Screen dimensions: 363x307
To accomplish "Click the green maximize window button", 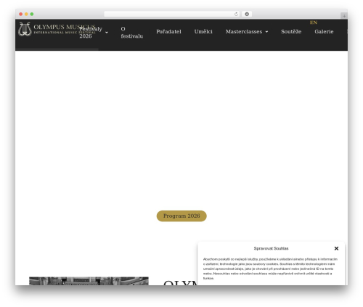I will click(32, 15).
